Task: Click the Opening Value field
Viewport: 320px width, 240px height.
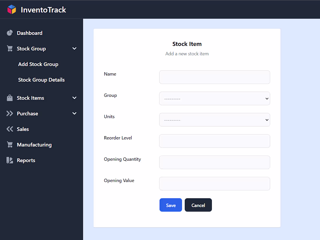Action: (214, 184)
